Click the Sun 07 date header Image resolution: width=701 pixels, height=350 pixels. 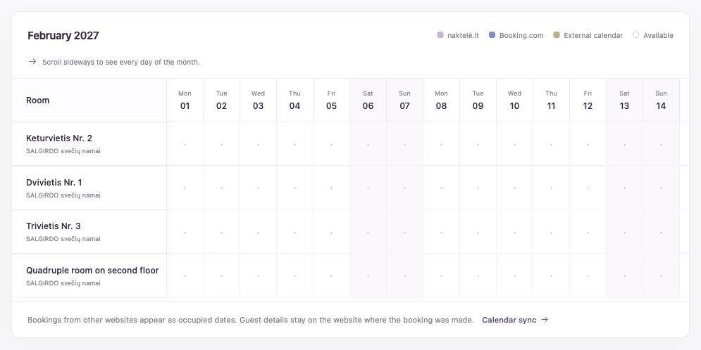point(405,101)
